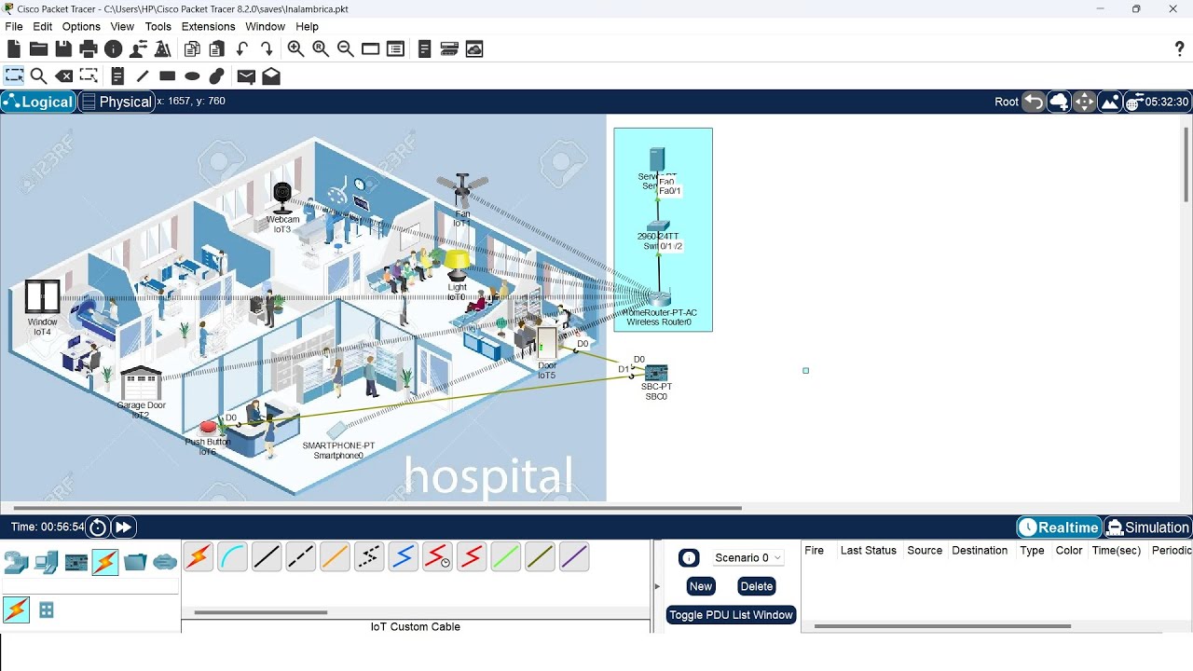This screenshot has height=671, width=1193.
Task: Pick the light blue console cable
Action: coord(232,557)
